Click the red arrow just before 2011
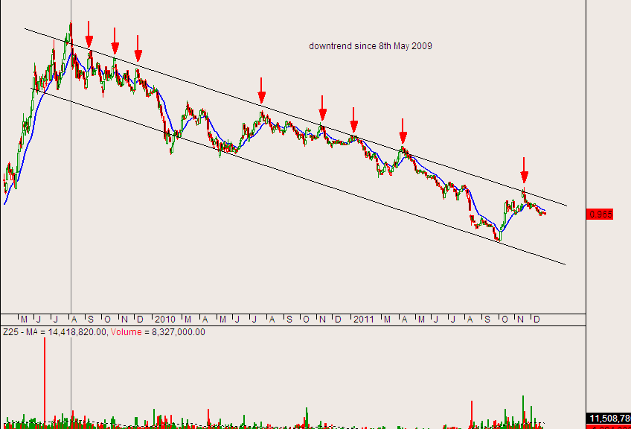Screen dimensions: 631x429 [x=354, y=119]
